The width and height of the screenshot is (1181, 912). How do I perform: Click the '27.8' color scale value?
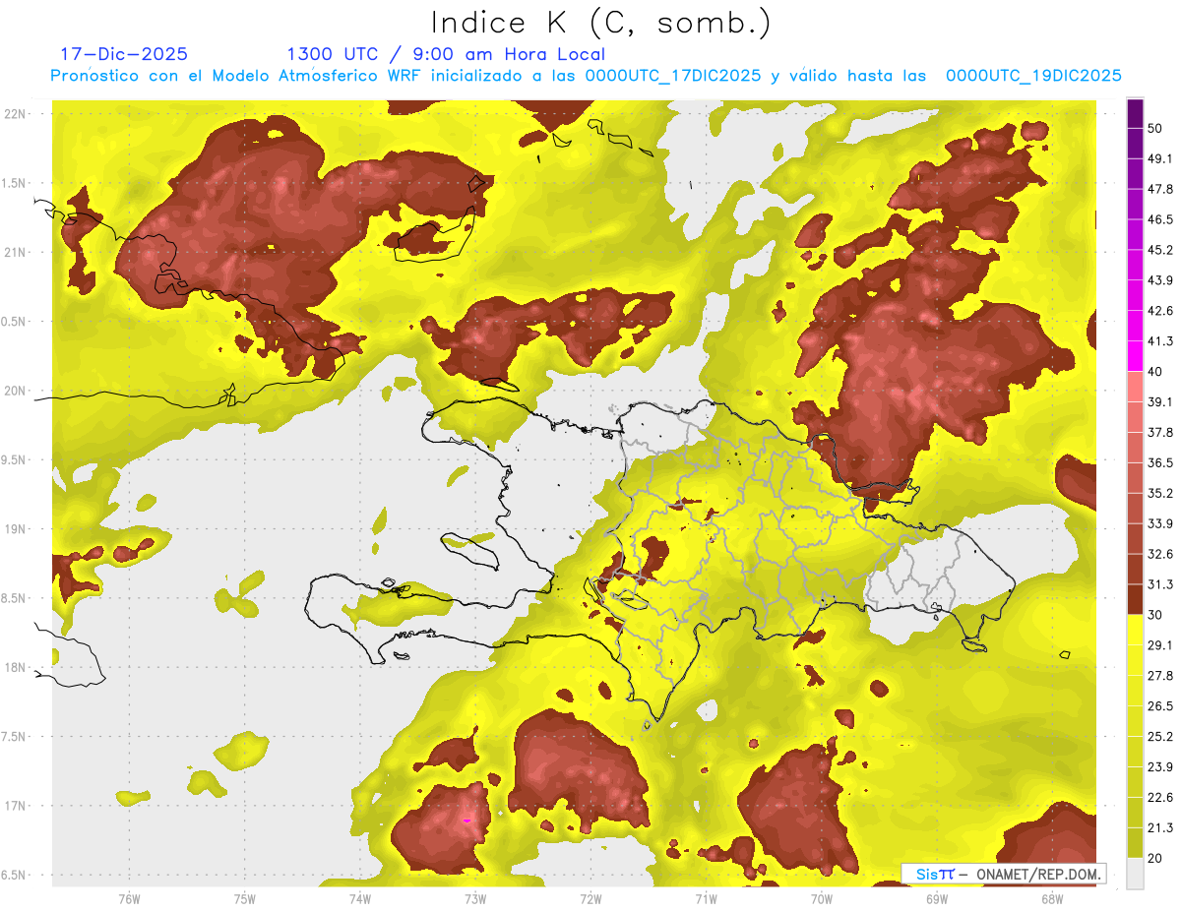(x=1159, y=676)
